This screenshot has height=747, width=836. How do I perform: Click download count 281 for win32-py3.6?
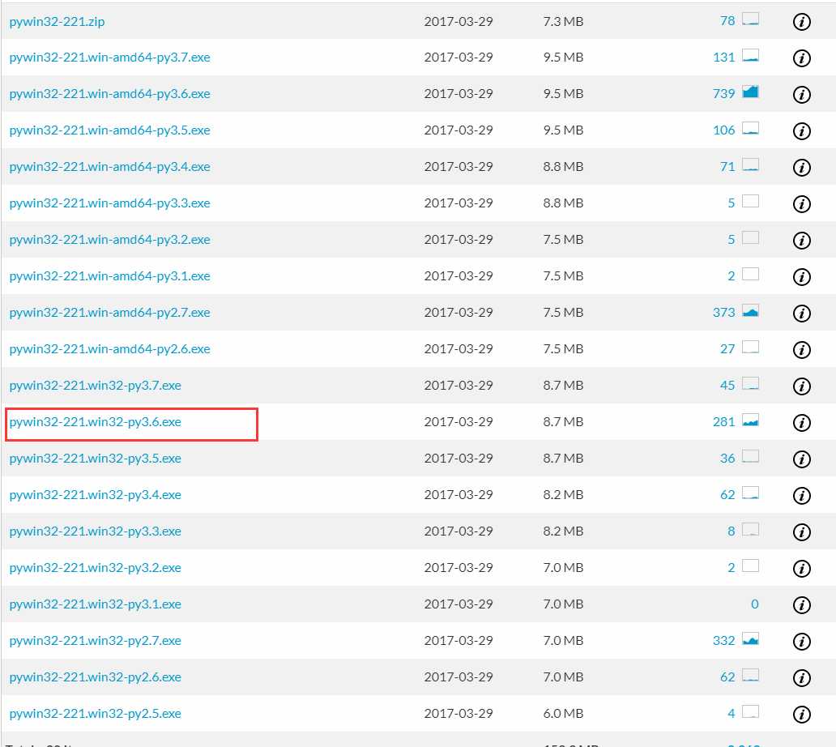(x=724, y=422)
